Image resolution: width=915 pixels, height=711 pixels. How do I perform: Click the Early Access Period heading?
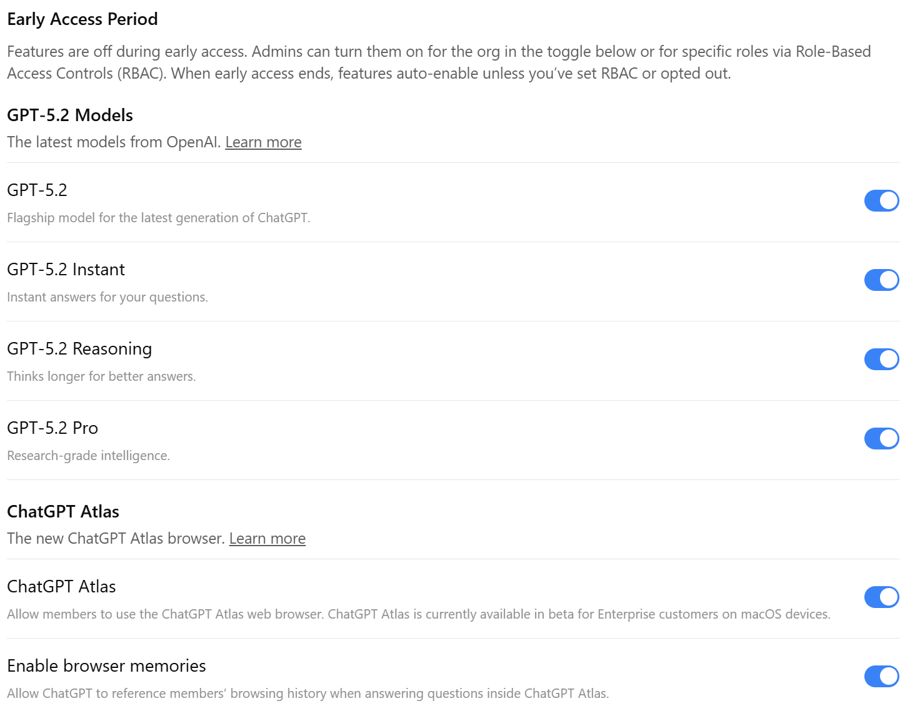[x=82, y=19]
